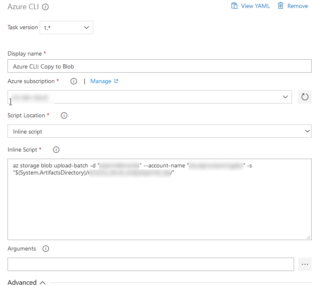Click the clipboard icon for View YAML
This screenshot has height=286, width=315.
coord(234,6)
